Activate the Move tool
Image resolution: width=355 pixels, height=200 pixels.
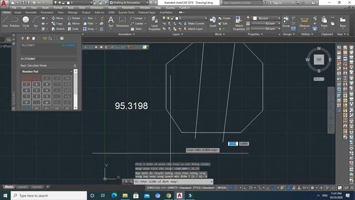57,18
